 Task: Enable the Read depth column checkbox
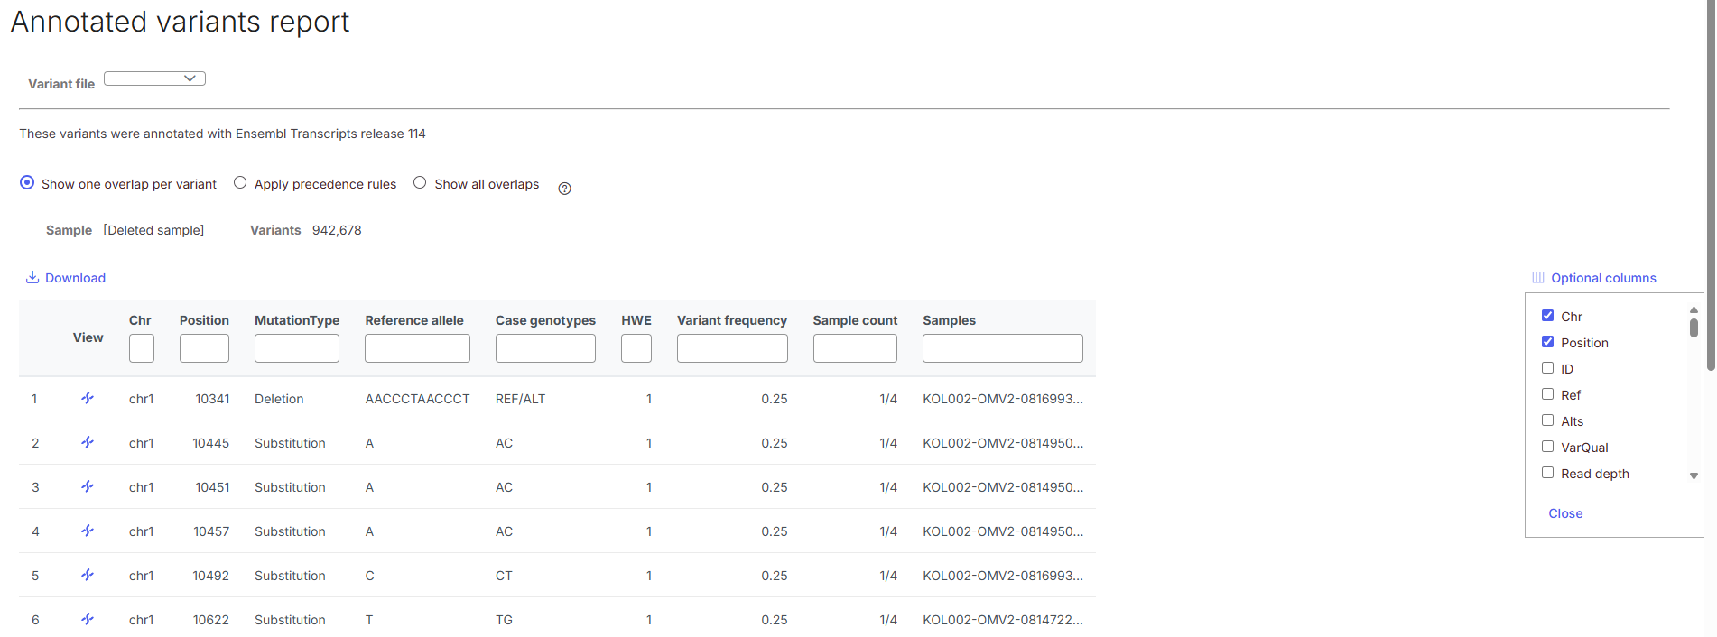pos(1547,473)
